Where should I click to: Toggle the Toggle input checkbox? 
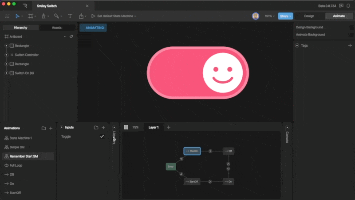point(102,136)
